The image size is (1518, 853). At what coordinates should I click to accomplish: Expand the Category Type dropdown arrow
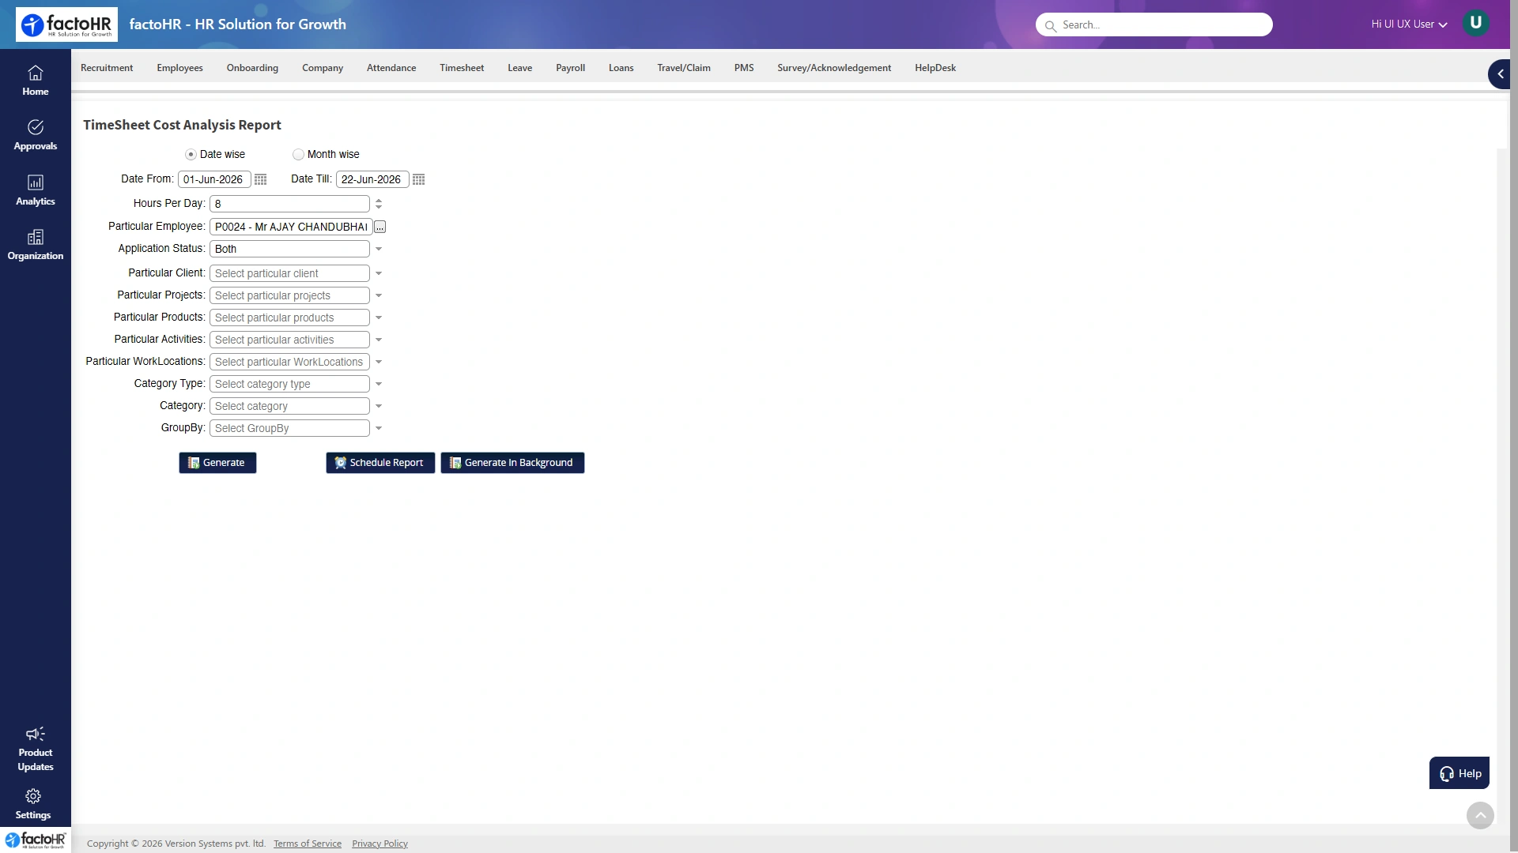pos(379,385)
